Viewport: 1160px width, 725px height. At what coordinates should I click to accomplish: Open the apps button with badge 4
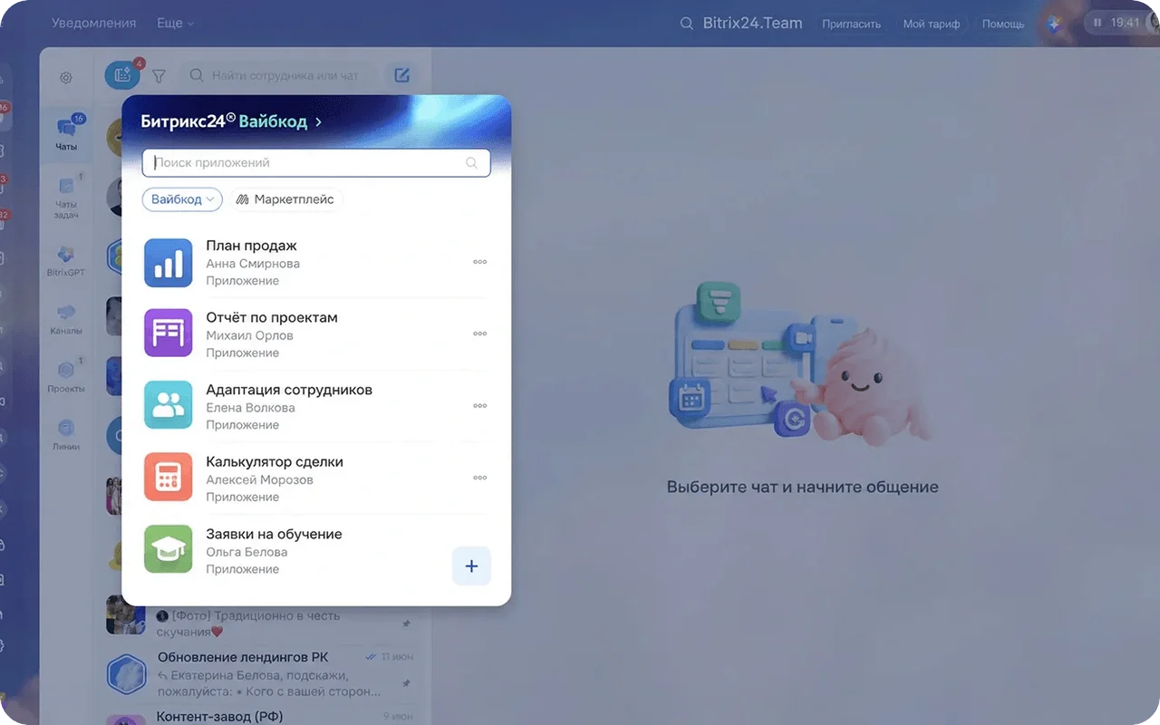pyautogui.click(x=122, y=76)
